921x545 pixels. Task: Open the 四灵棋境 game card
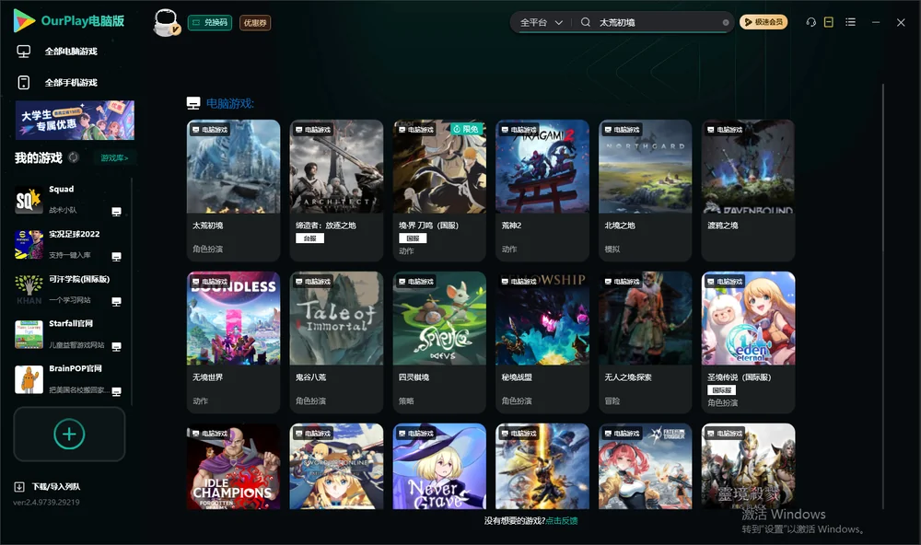[439, 342]
